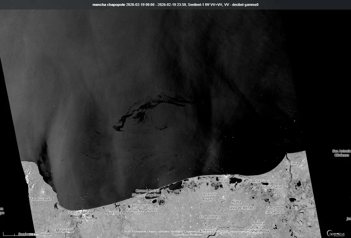Click the Jalpa de Méndez label

point(242,208)
